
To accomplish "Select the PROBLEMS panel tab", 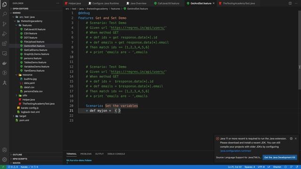I will [86, 154].
